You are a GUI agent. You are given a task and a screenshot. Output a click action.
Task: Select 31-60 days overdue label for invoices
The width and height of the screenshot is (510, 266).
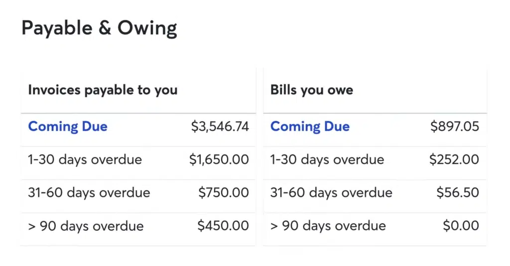[x=89, y=193]
